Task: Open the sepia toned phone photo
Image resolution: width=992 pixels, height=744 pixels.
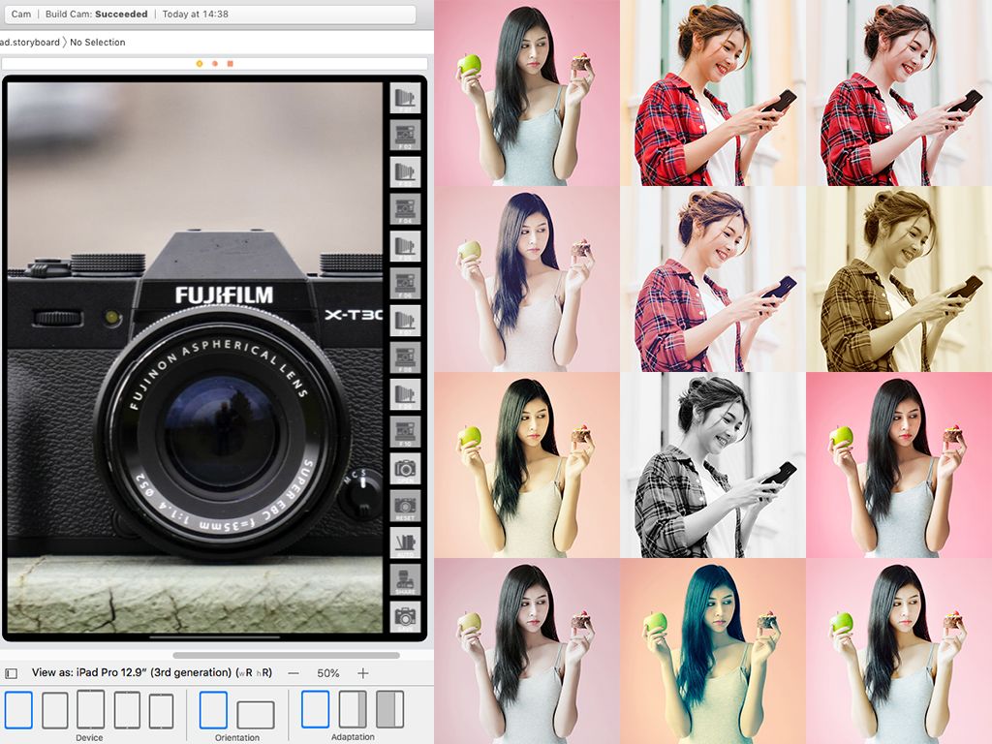Action: coord(899,279)
